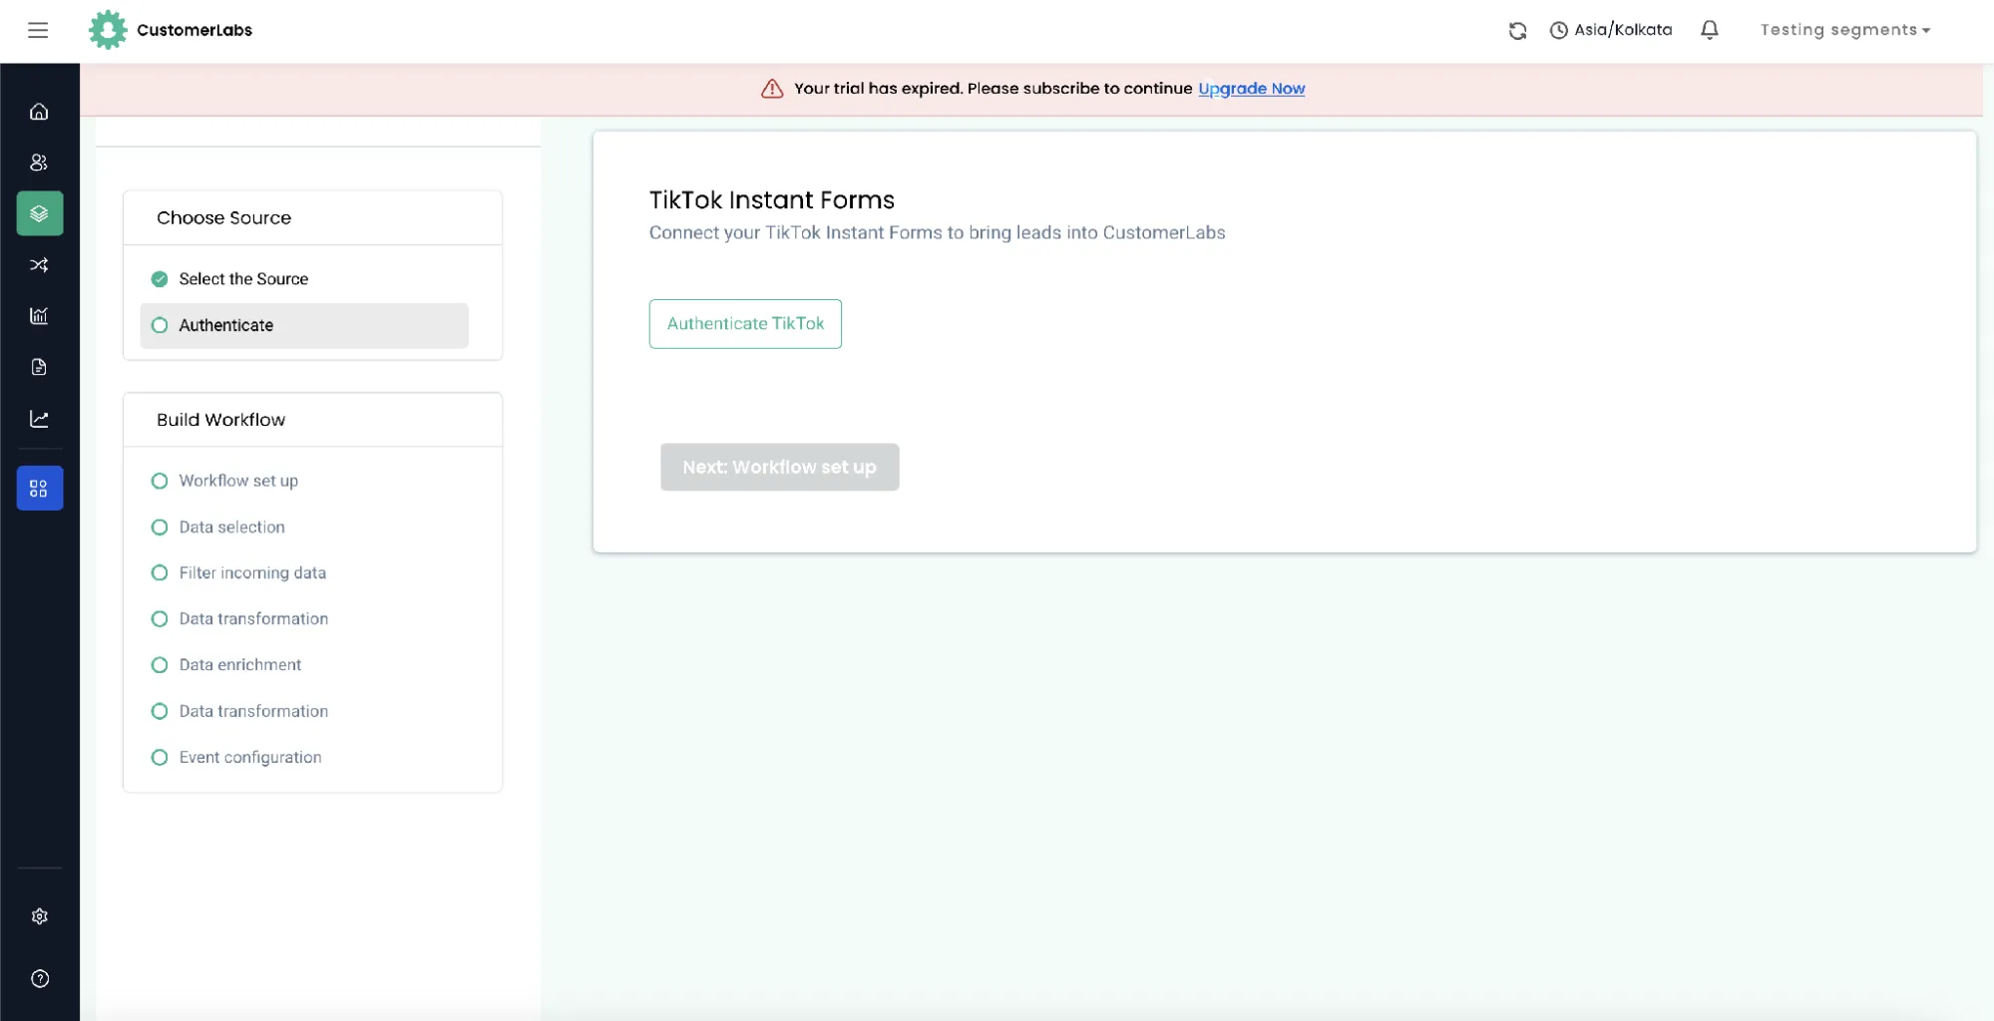
Task: Click the Asia/Kolkata timezone label
Action: coord(1623,30)
